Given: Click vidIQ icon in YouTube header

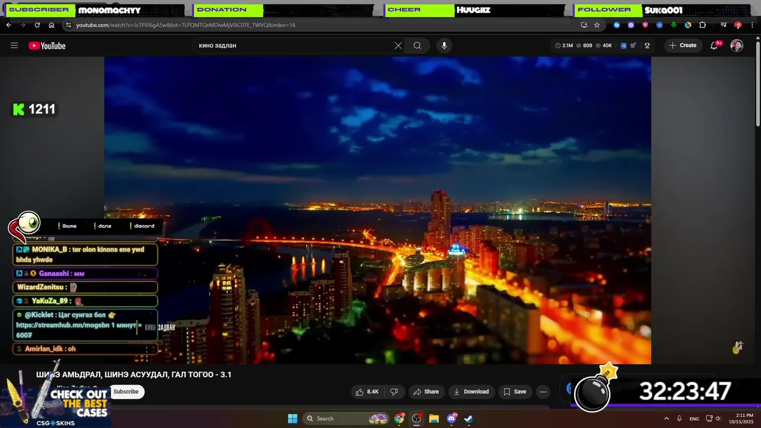Looking at the screenshot, I should (x=624, y=46).
